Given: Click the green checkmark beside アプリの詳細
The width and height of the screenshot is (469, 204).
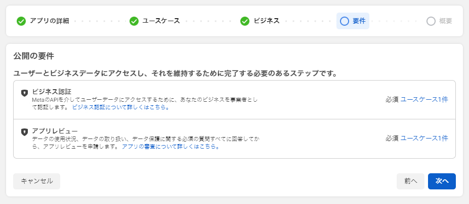Looking at the screenshot, I should coord(21,21).
